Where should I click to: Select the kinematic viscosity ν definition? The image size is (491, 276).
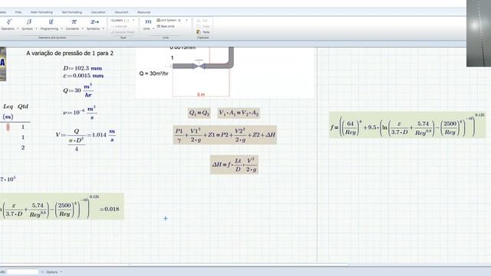(80, 113)
